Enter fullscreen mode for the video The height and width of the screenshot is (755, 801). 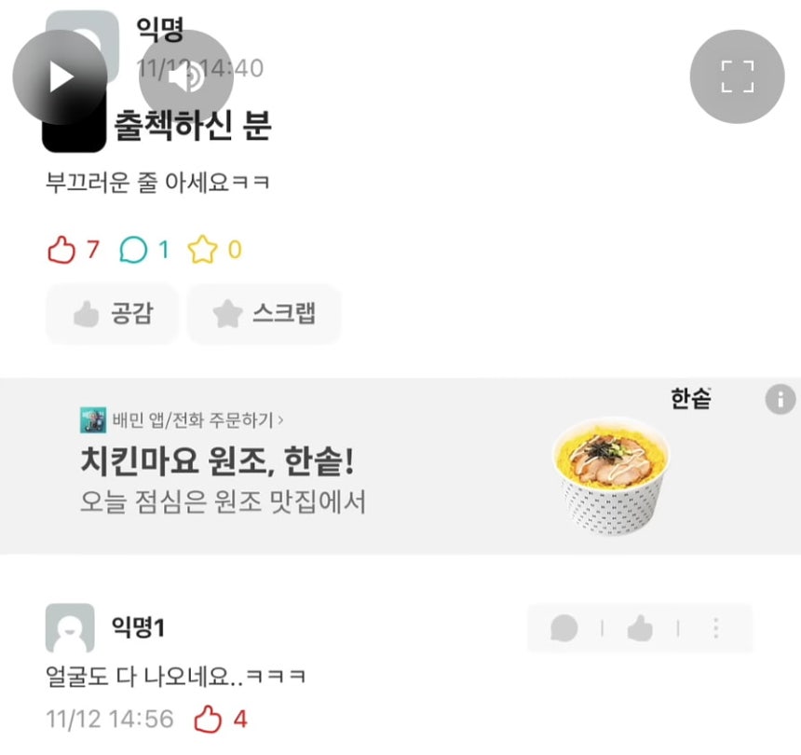[736, 76]
